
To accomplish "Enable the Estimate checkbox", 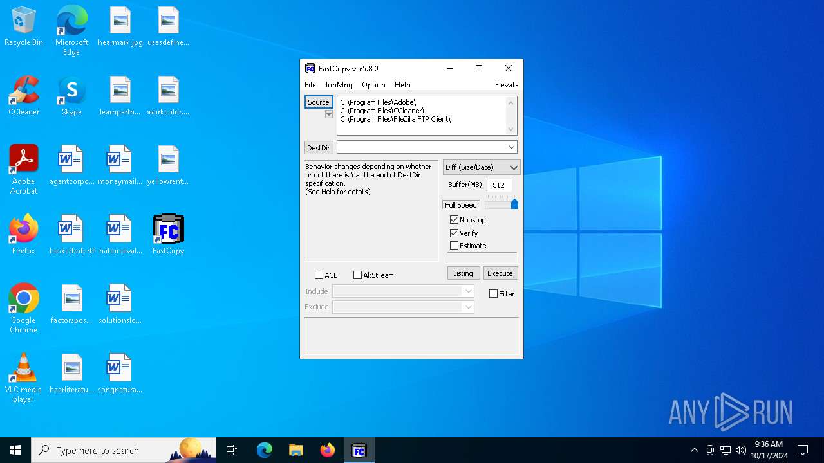I will (454, 246).
